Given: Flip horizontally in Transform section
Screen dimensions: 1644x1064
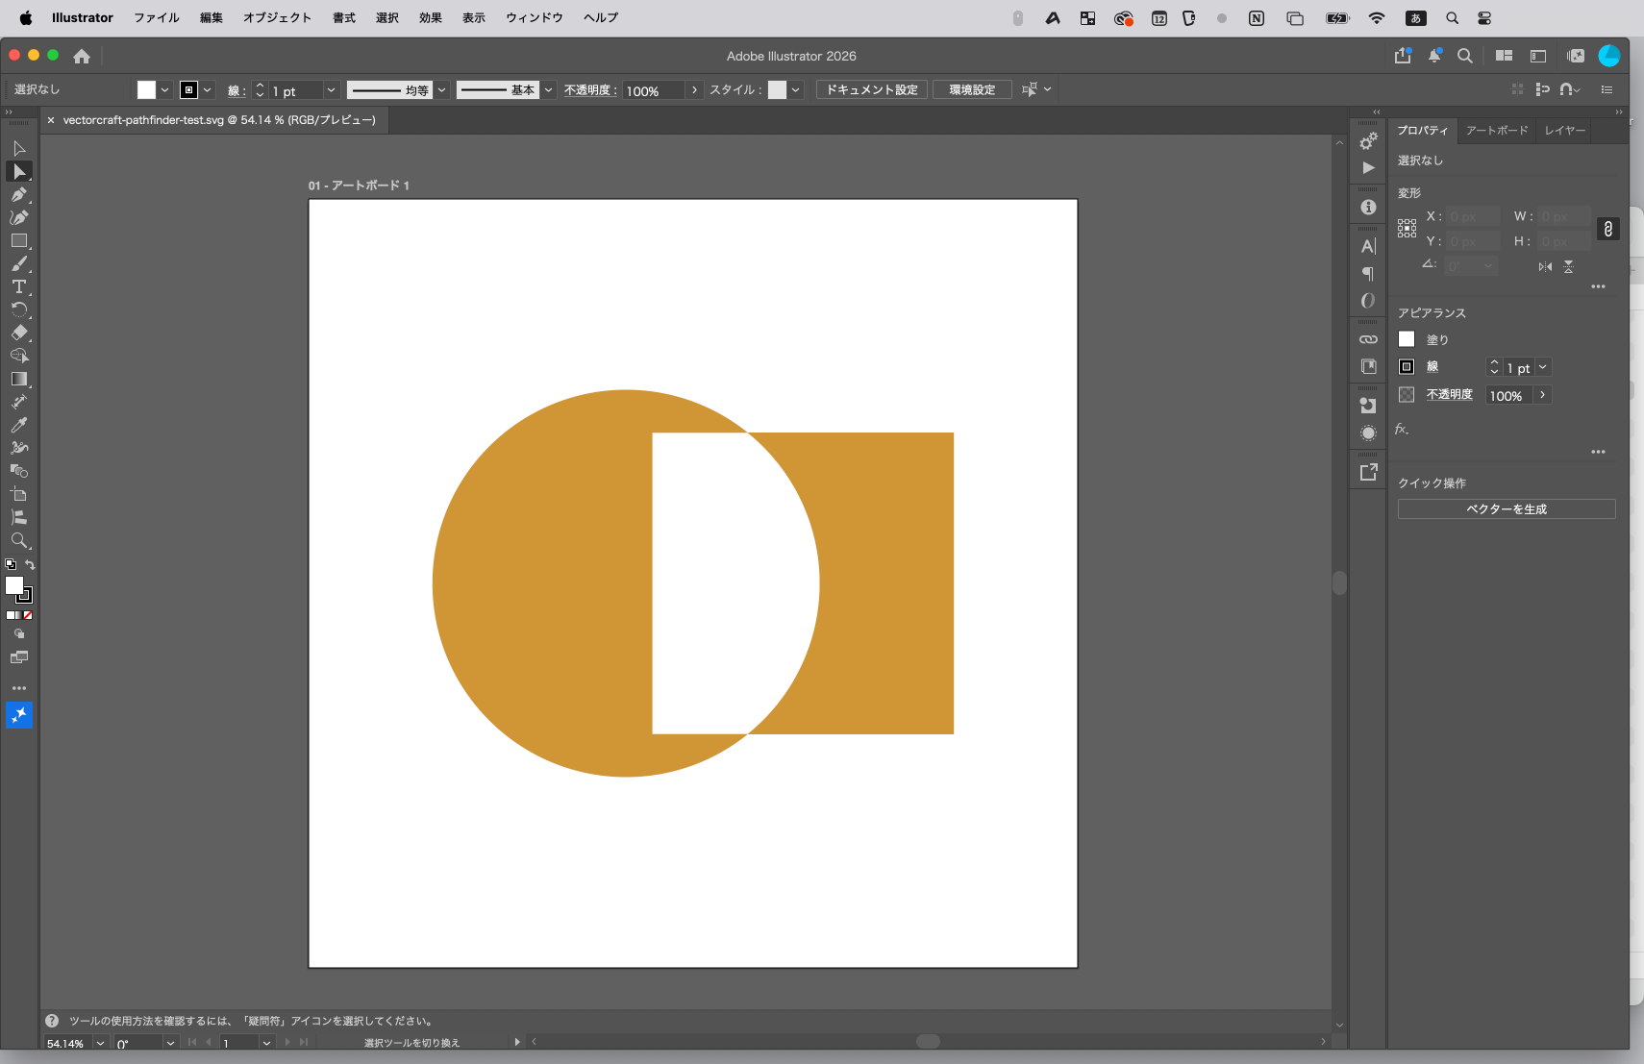Looking at the screenshot, I should coord(1545,266).
